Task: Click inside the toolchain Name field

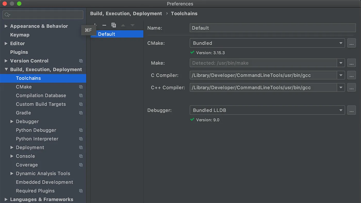Action: click(271, 28)
